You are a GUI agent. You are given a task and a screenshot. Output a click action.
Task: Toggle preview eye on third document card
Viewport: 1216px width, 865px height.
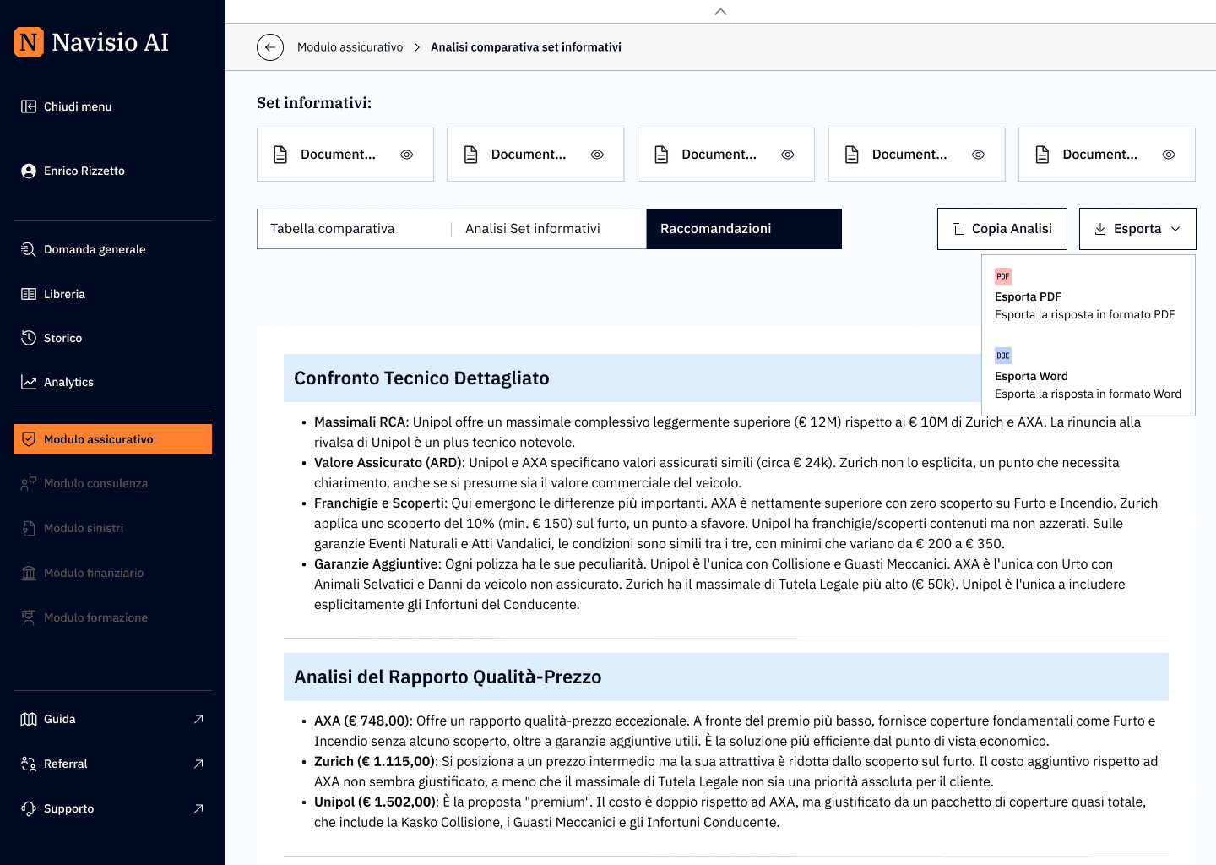coord(787,155)
